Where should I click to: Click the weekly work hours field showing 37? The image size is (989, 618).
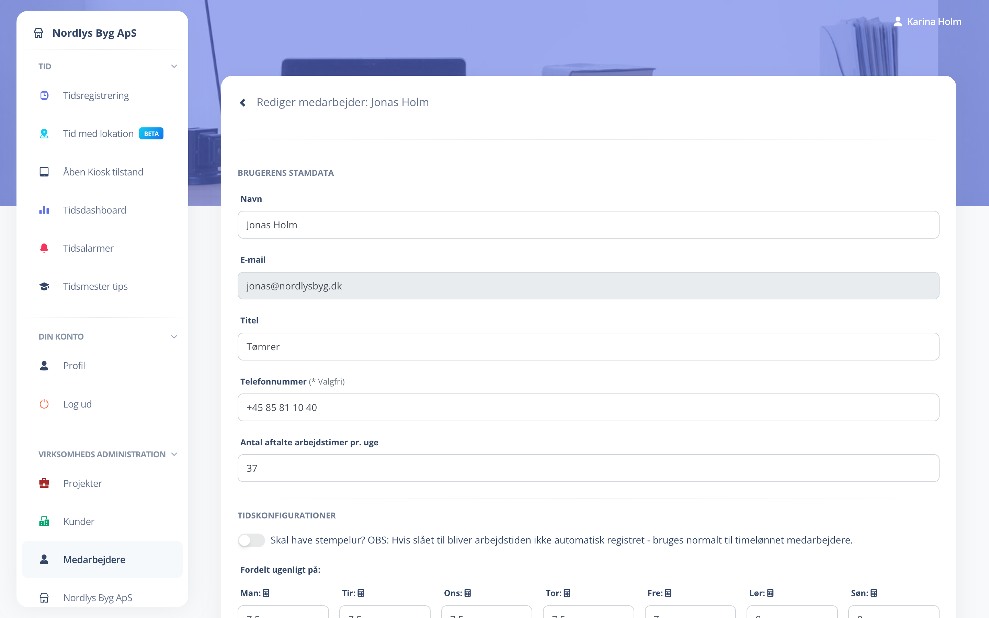tap(588, 468)
